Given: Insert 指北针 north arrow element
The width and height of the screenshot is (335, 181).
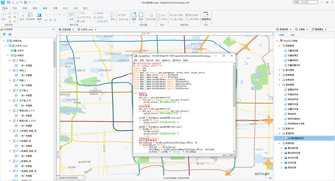Looking at the screenshot, I should [98, 13].
